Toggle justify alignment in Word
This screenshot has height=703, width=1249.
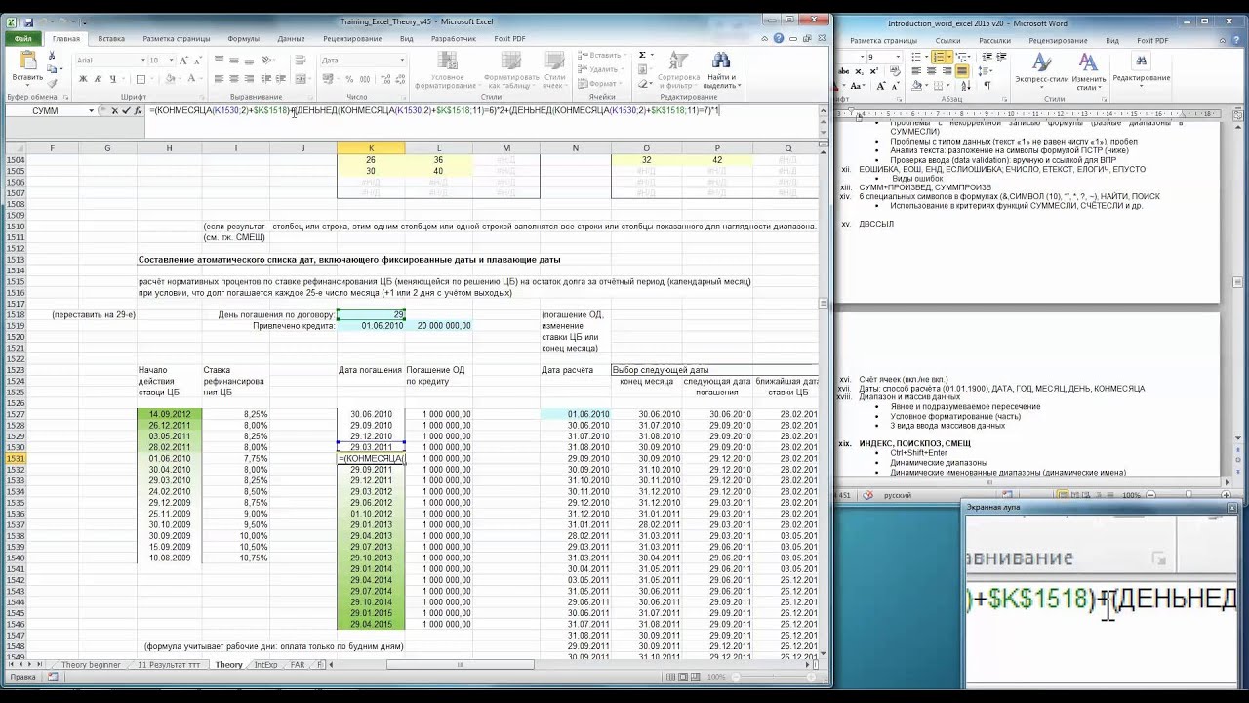[962, 71]
